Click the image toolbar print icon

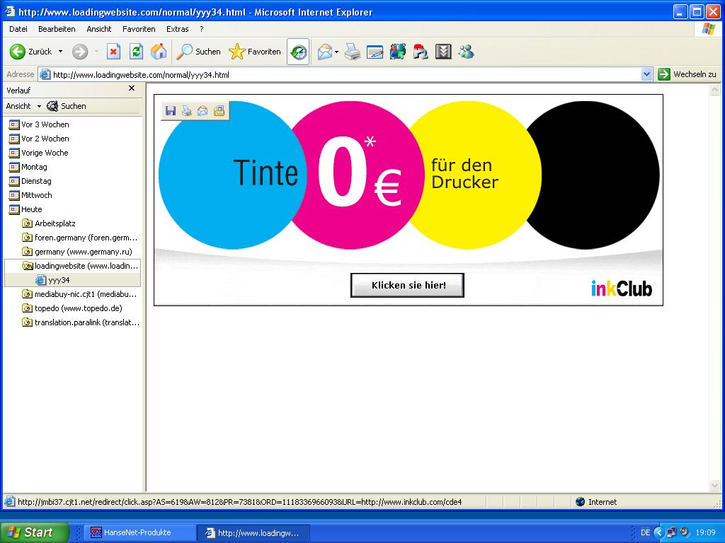(x=186, y=110)
